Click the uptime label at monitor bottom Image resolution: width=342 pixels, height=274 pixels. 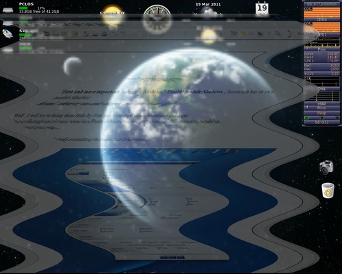321,123
